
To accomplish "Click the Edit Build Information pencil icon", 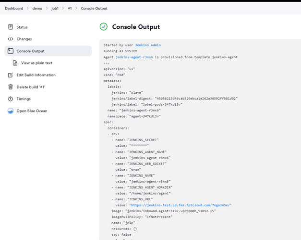I will 11,75.
